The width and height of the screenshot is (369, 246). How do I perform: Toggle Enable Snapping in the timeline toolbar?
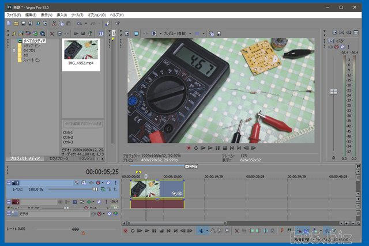299,230
